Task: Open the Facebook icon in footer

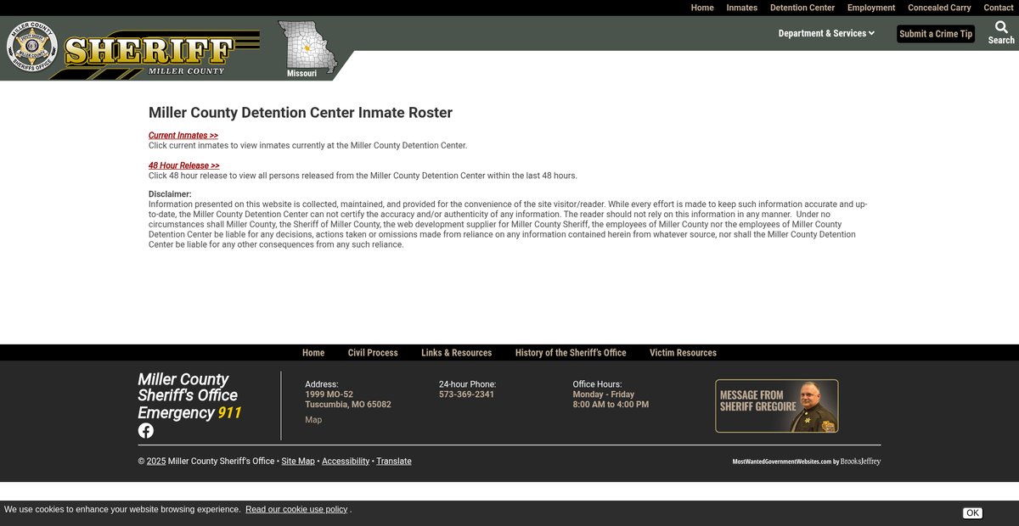Action: pyautogui.click(x=146, y=430)
